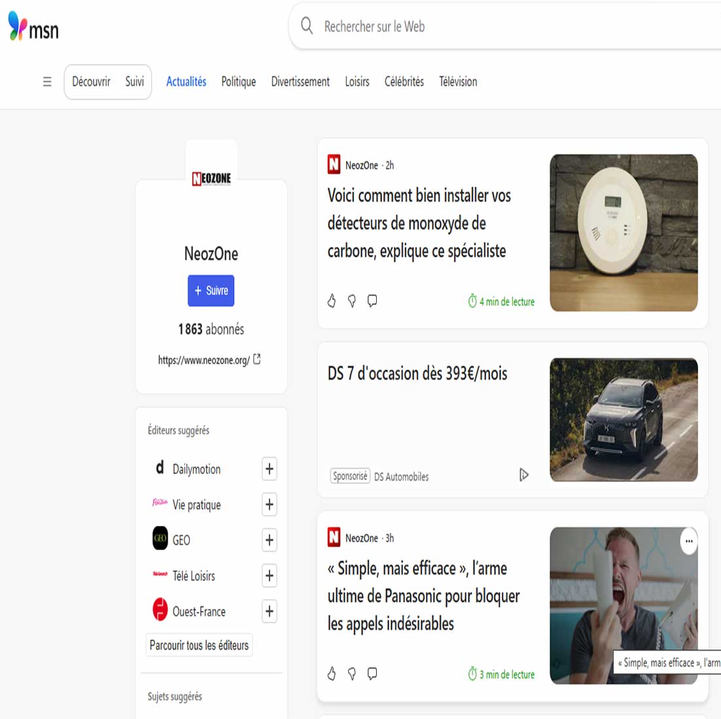
Task: Click the ad choices icon on DS 7 ad
Action: tap(523, 475)
